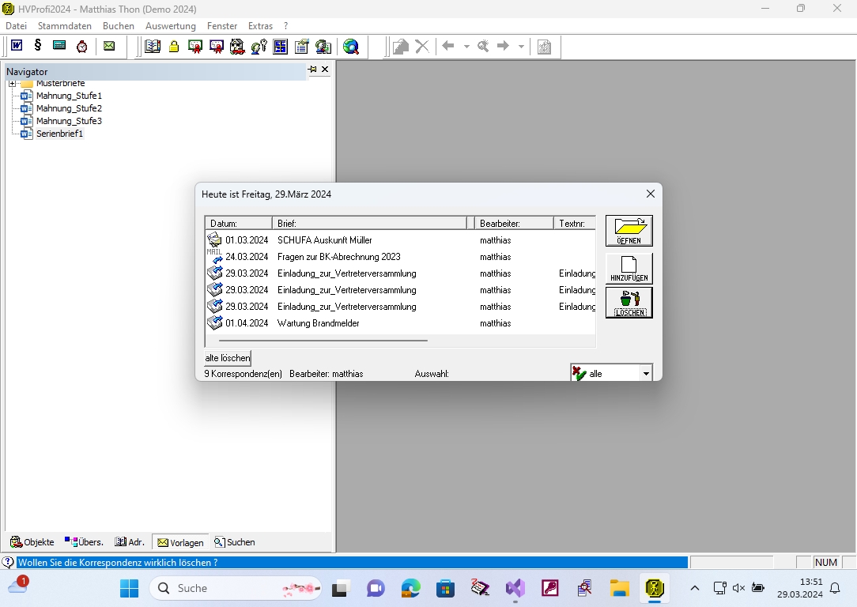Click the second certificate seal icon
Screen dimensions: 857x607
pyautogui.click(x=217, y=47)
